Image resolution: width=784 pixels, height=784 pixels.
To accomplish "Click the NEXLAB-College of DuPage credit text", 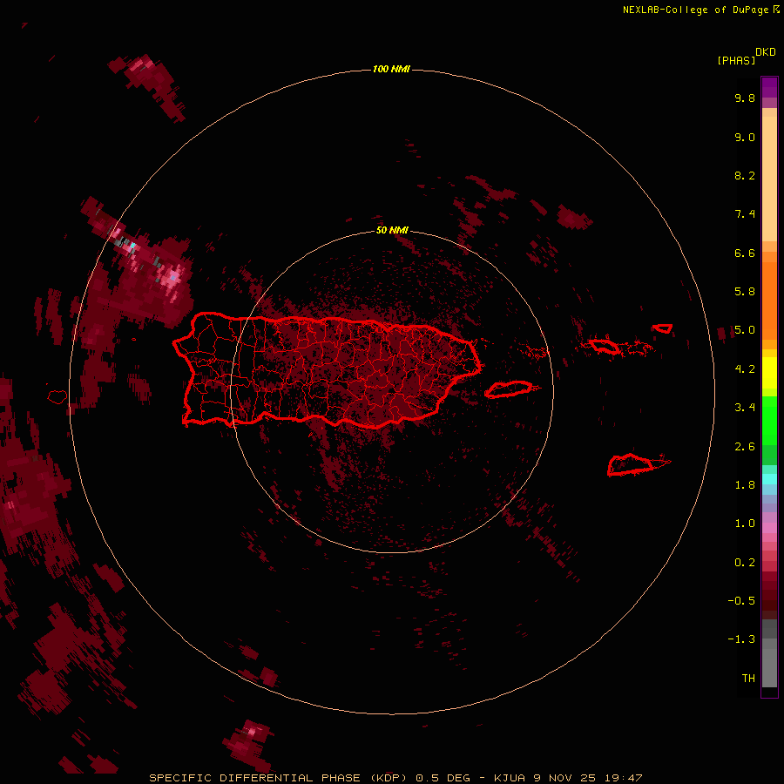I will point(700,10).
